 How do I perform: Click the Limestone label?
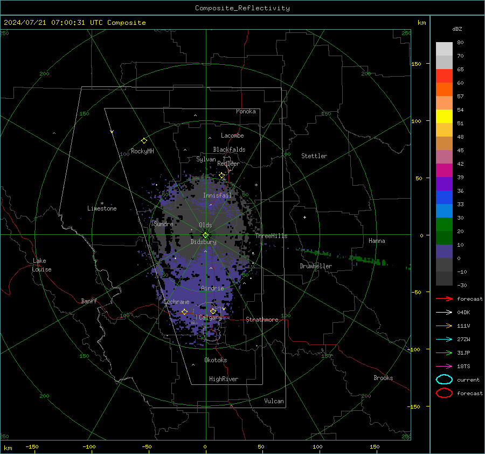point(102,208)
